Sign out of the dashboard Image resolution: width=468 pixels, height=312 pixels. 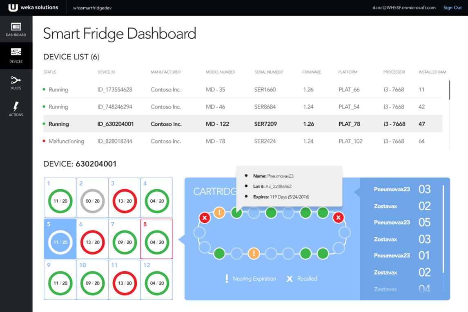[x=452, y=7]
